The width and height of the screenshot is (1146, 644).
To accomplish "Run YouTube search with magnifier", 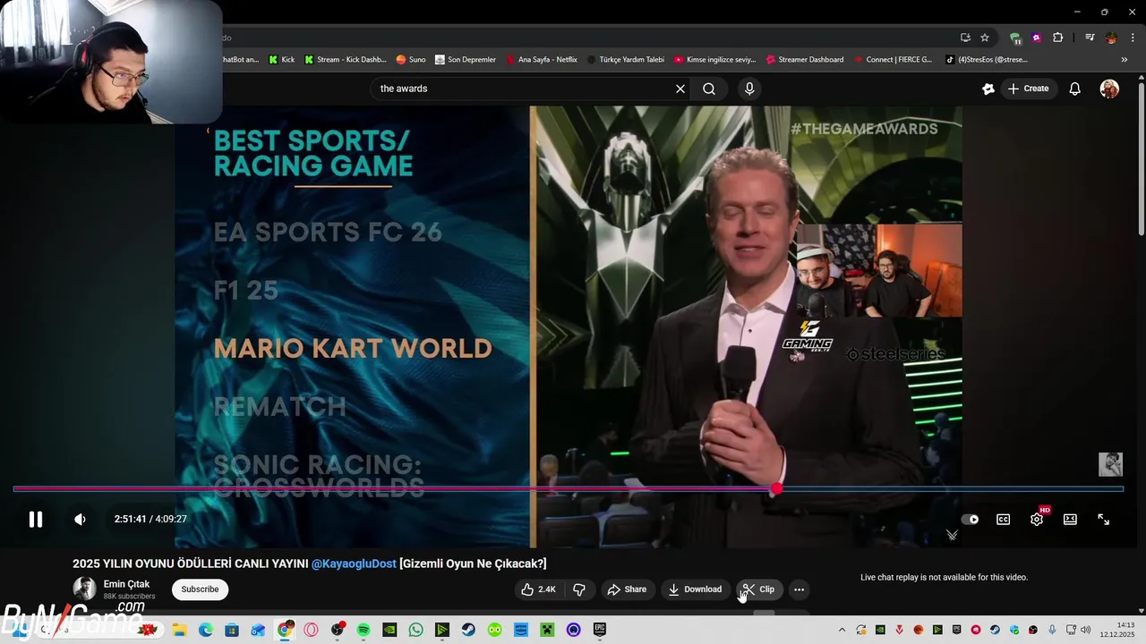I will click(709, 89).
